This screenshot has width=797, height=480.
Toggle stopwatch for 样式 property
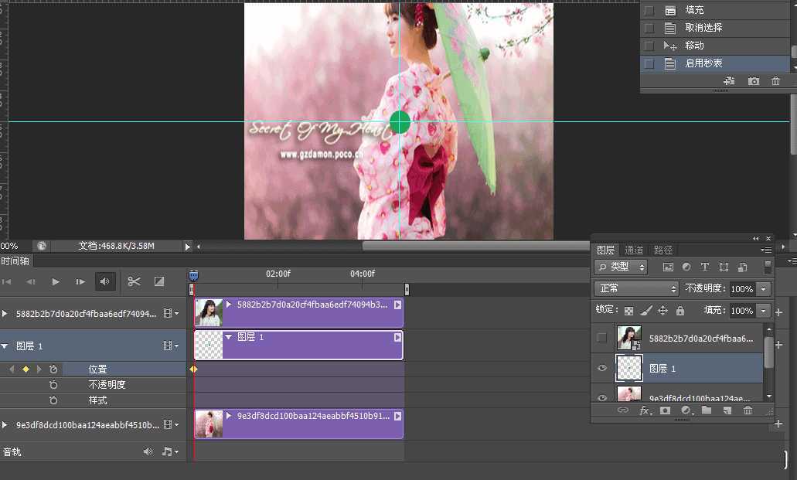[x=53, y=400]
